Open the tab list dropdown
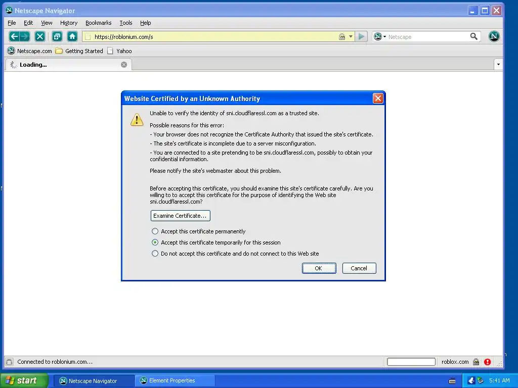 tap(498, 64)
